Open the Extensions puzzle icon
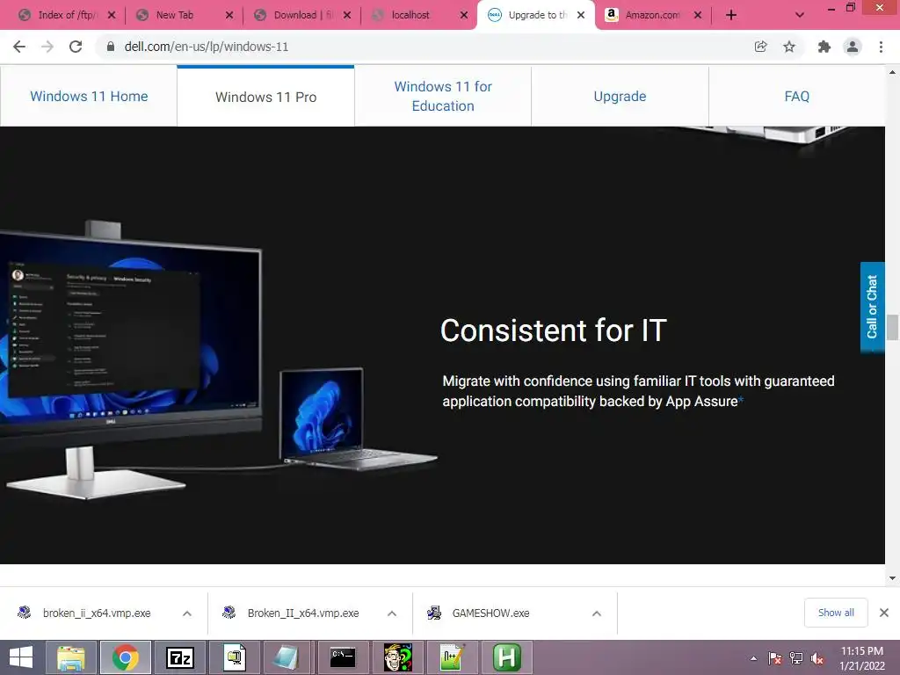This screenshot has height=675, width=900. [x=824, y=47]
